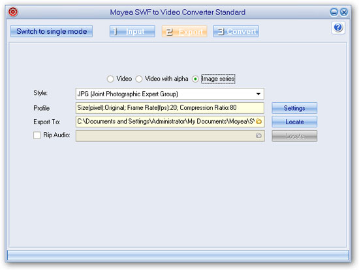Click the folder icon in Export To field
359x270 pixels.
click(x=258, y=122)
